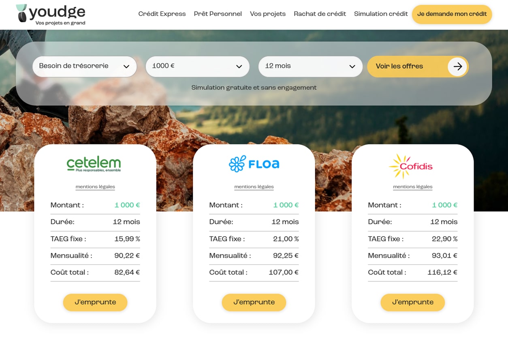Click the FLOA logo

(x=254, y=164)
